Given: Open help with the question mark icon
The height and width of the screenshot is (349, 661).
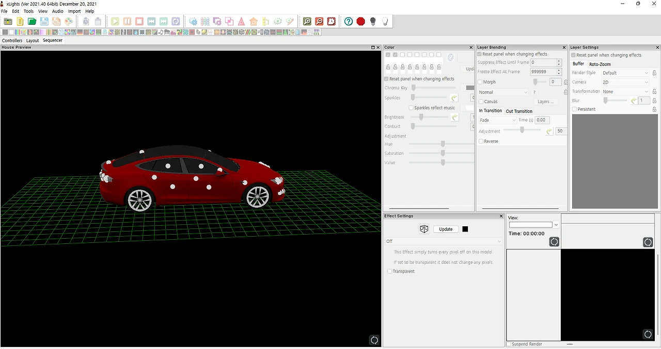Looking at the screenshot, I should click(349, 21).
